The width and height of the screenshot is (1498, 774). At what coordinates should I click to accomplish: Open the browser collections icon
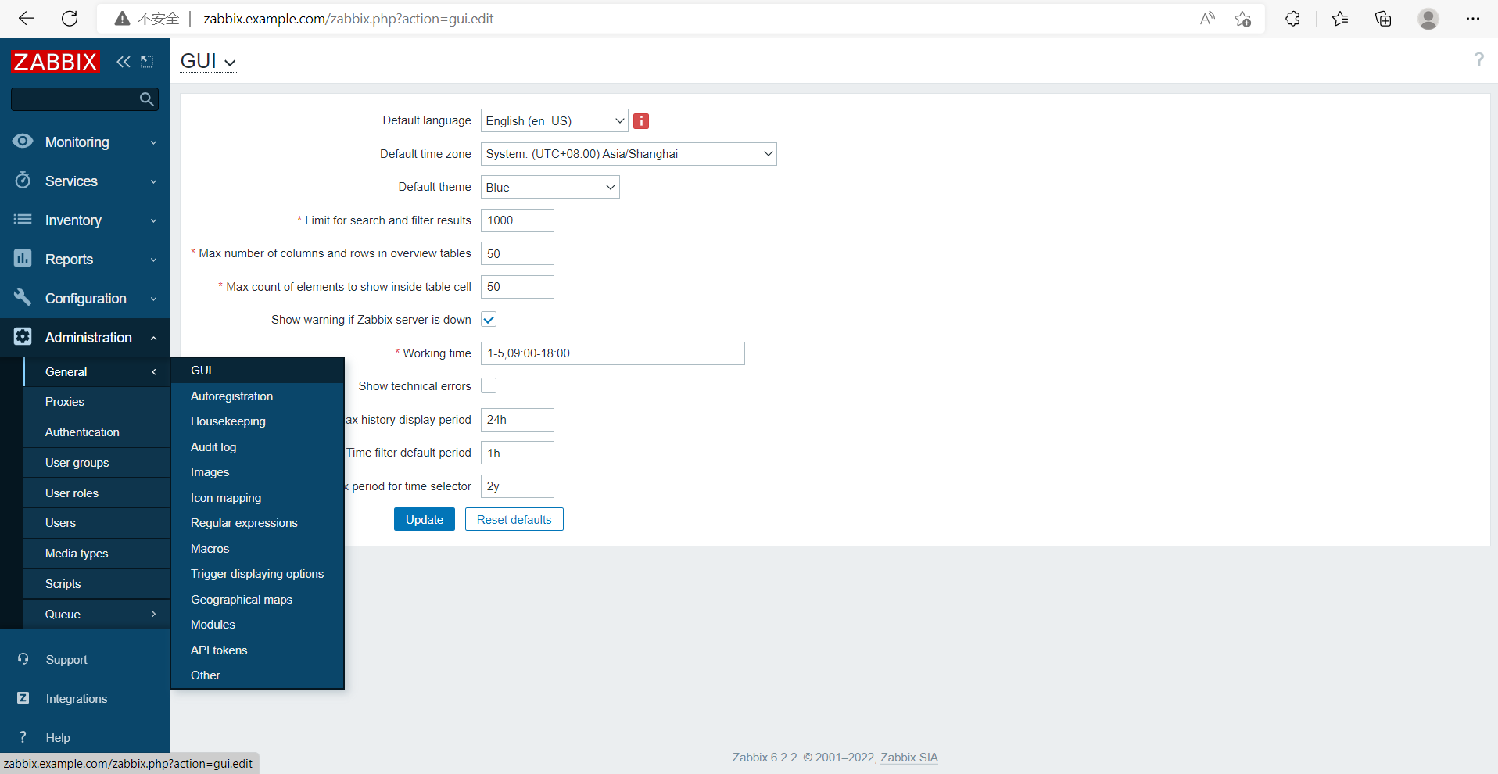click(1383, 19)
